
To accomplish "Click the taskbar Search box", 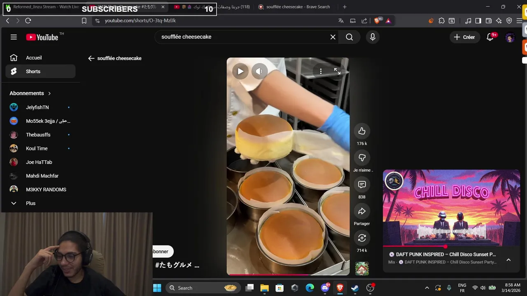I will tap(203, 288).
